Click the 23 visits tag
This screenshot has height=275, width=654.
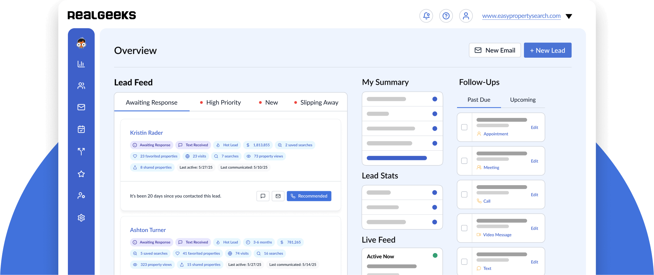[196, 156]
